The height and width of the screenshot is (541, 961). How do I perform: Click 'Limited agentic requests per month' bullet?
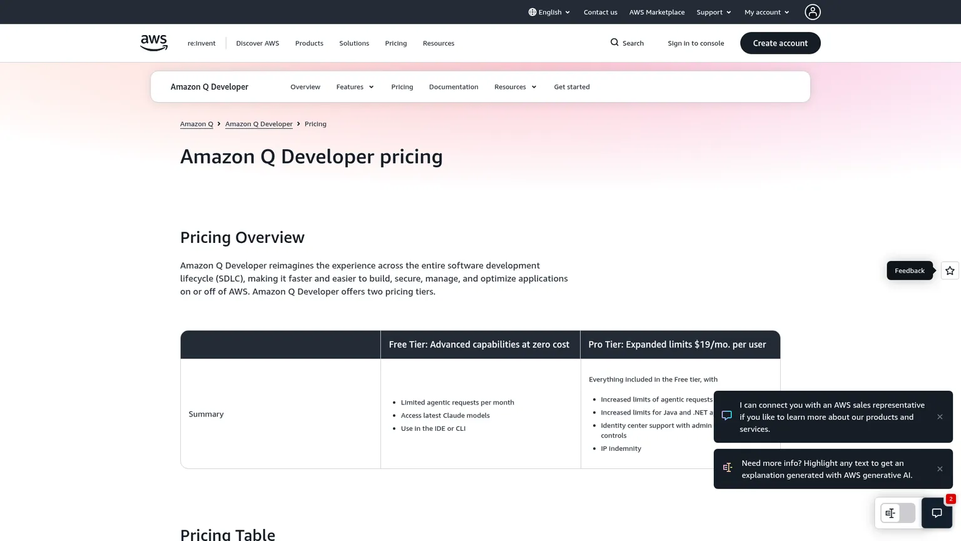click(x=457, y=402)
